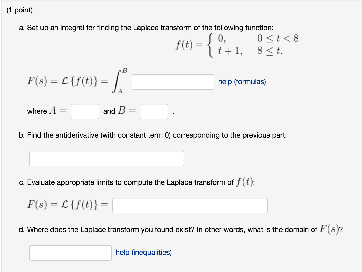
Task: Click the Laplace transform answer box in part c
Action: pyautogui.click(x=190, y=206)
